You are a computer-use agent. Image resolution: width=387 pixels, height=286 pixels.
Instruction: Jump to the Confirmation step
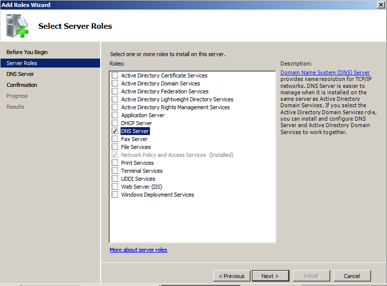[x=22, y=85]
